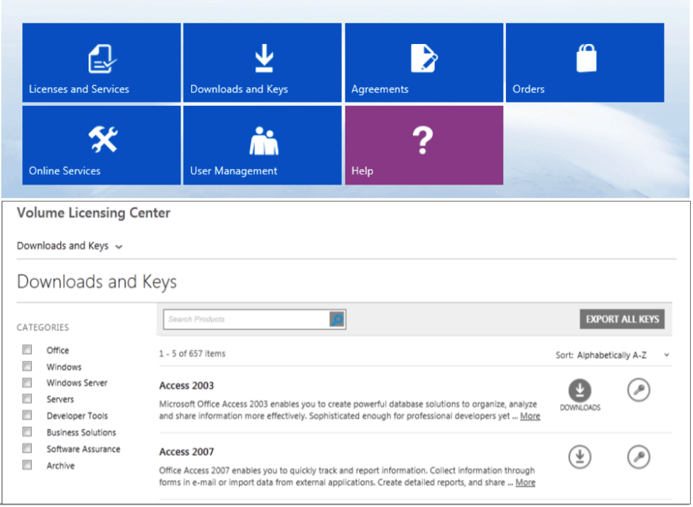Click the Export All Keys button

click(x=623, y=319)
